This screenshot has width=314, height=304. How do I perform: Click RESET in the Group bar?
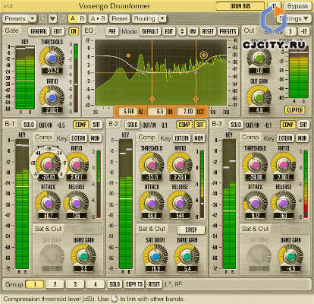(154, 284)
